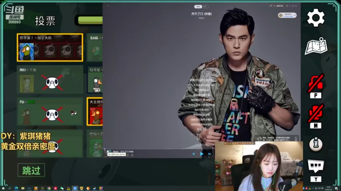Switch to the left lyrics mode pill tab
The width and height of the screenshot is (341, 191).
(x=198, y=6)
